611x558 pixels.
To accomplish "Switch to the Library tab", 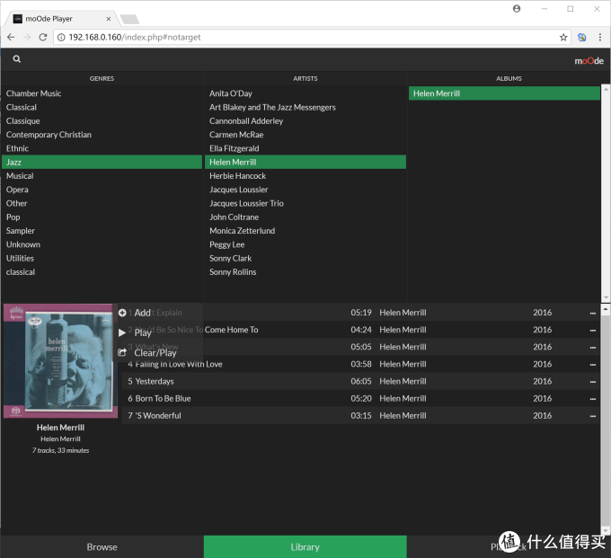I will coord(305,546).
